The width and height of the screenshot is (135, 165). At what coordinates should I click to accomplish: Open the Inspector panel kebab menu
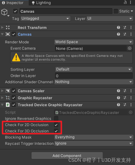click(x=130, y=2)
